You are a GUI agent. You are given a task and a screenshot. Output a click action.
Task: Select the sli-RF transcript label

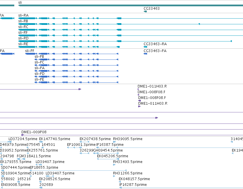pos(23,33)
